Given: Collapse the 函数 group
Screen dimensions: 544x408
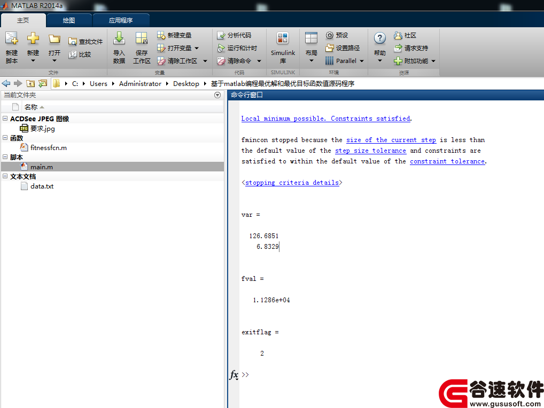Looking at the screenshot, I should click(x=5, y=138).
